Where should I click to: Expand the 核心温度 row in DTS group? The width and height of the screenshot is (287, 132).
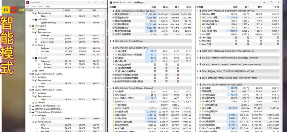click(x=113, y=51)
